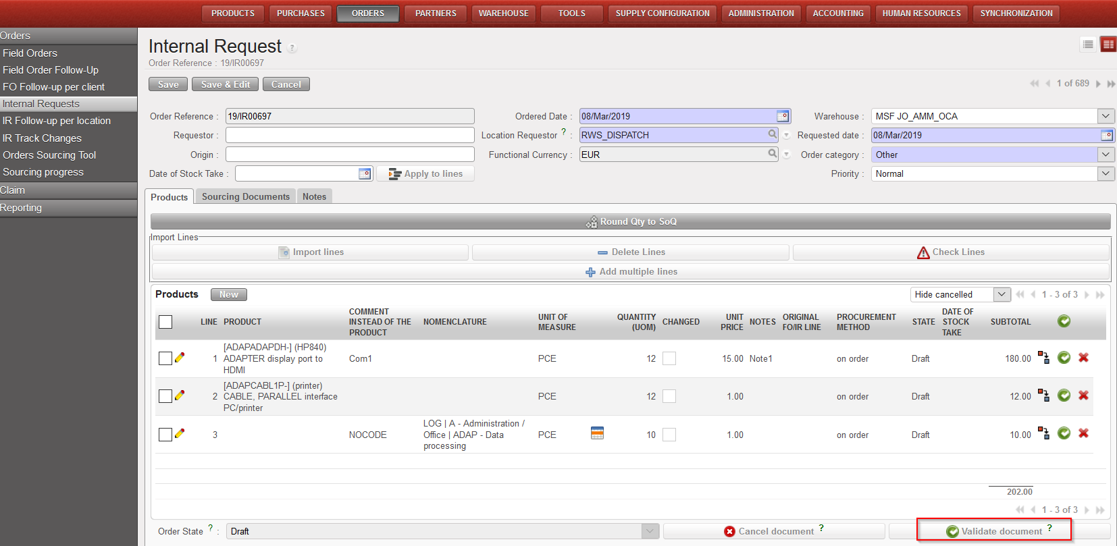The height and width of the screenshot is (546, 1117).
Task: Open the Ordered Date calendar picker
Action: coord(783,116)
